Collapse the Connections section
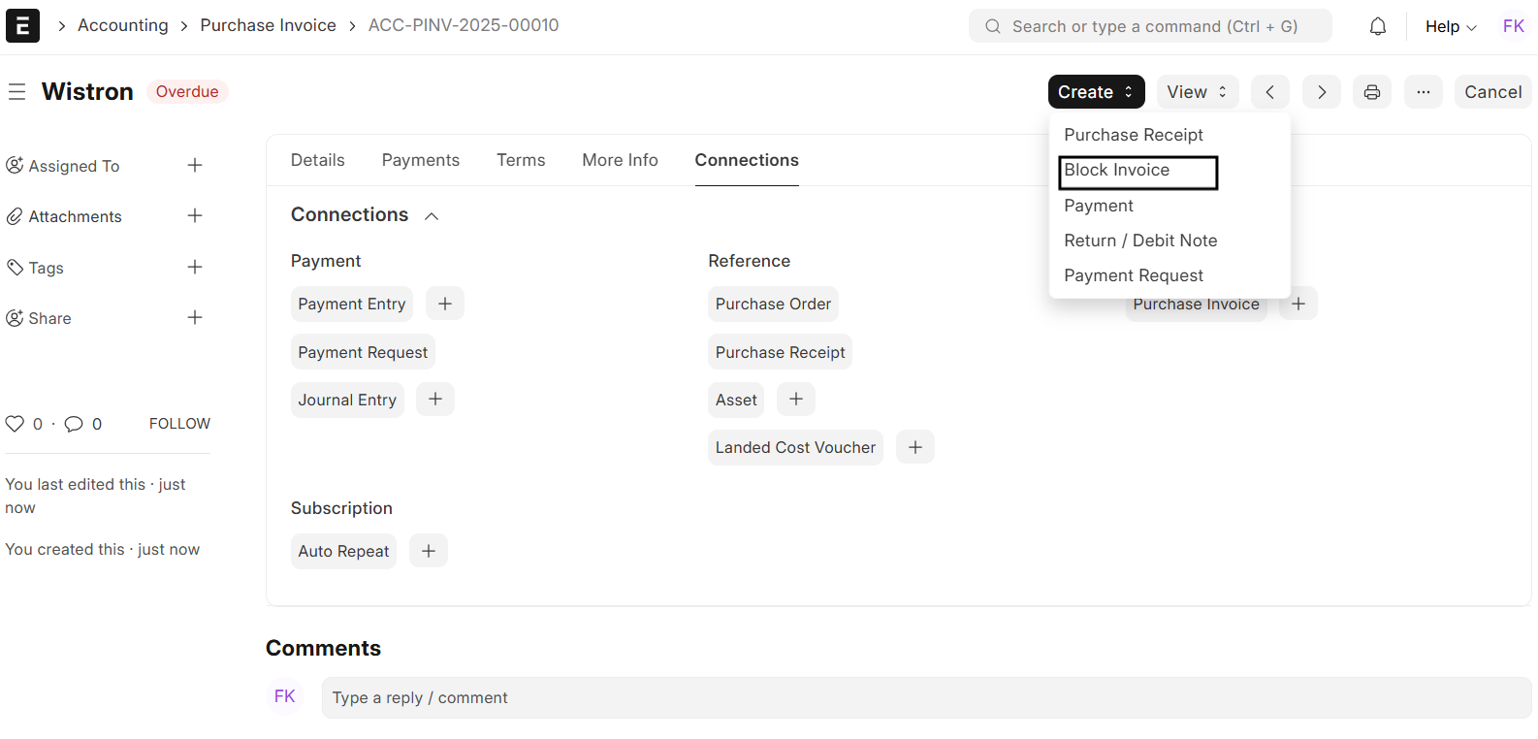The width and height of the screenshot is (1538, 739). [x=432, y=216]
